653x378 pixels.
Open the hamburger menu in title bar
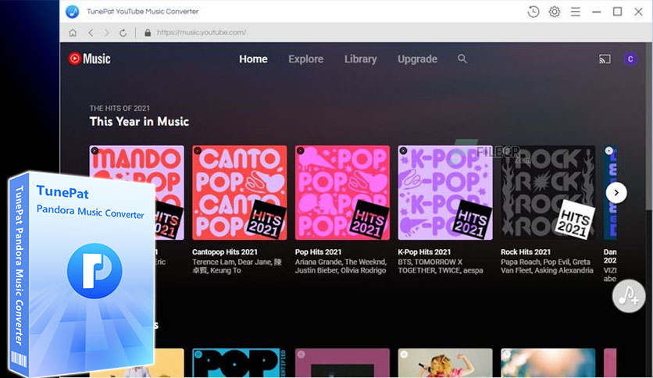(x=576, y=12)
